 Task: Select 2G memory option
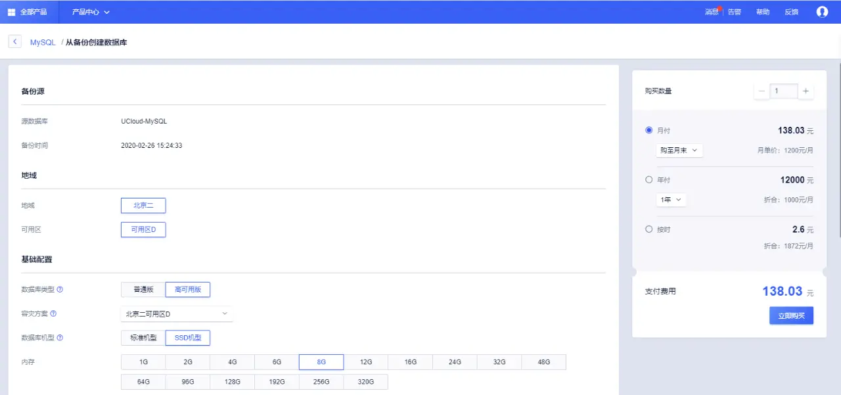tap(188, 363)
